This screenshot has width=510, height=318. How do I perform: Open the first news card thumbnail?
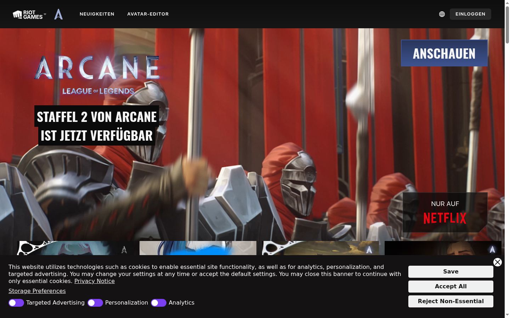pyautogui.click(x=75, y=248)
